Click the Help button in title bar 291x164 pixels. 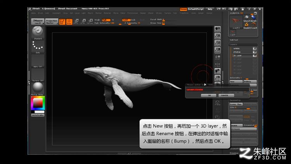point(210,9)
